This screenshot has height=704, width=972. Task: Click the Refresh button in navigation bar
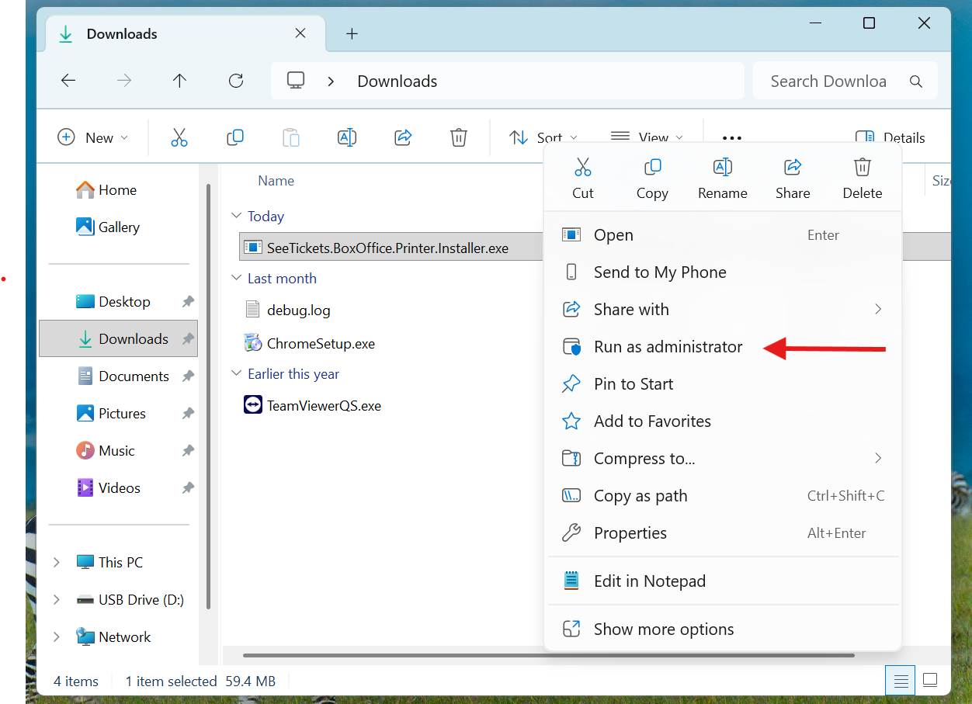pos(236,81)
